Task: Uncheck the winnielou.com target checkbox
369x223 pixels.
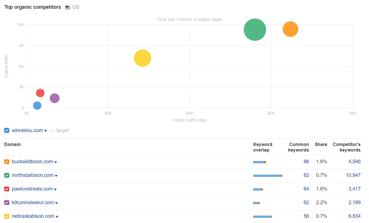Action: coord(7,130)
